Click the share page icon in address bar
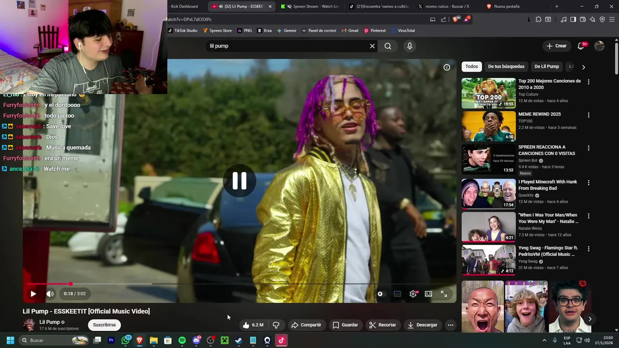619x348 pixels. 443,19
